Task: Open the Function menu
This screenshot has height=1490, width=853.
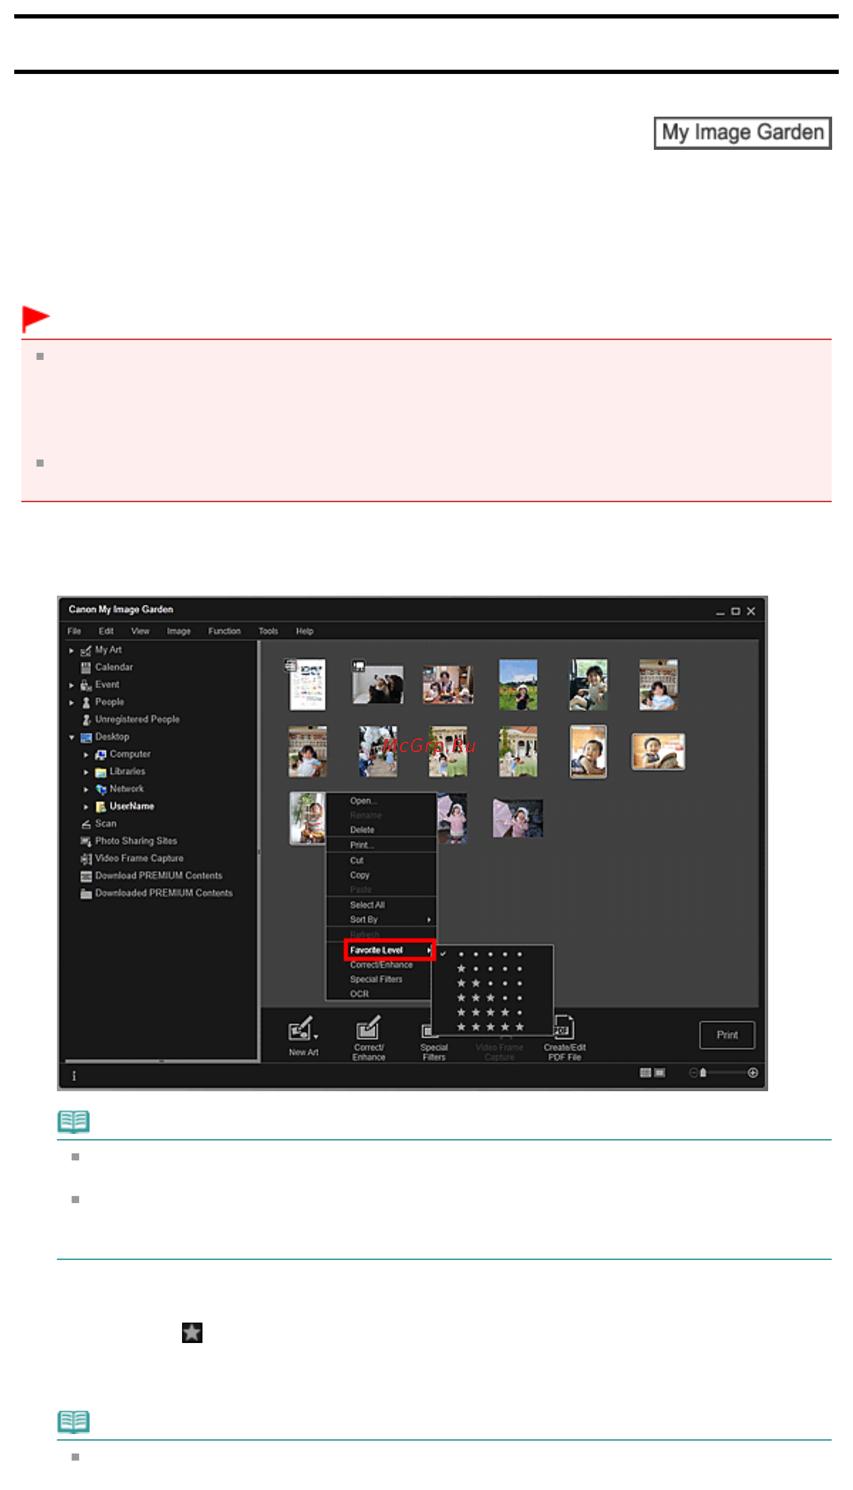Action: pyautogui.click(x=224, y=631)
